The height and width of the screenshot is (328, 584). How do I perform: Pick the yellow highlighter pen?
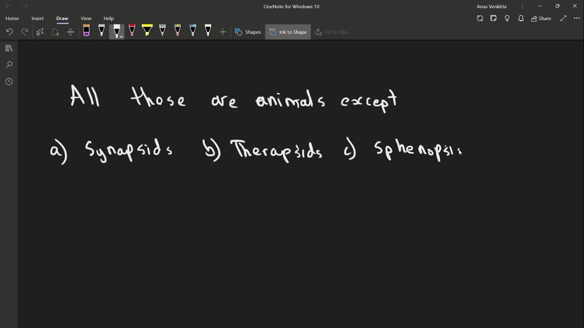click(x=147, y=32)
